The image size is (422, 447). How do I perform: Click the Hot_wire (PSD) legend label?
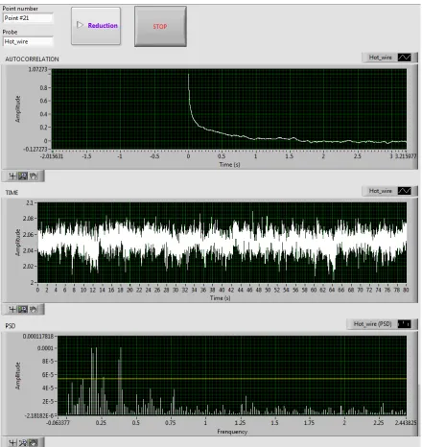(372, 324)
